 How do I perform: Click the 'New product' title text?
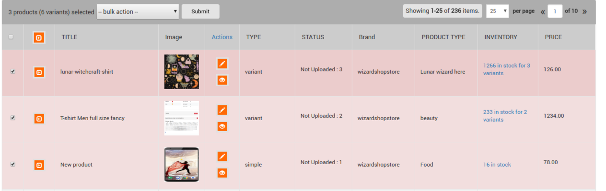(76, 165)
